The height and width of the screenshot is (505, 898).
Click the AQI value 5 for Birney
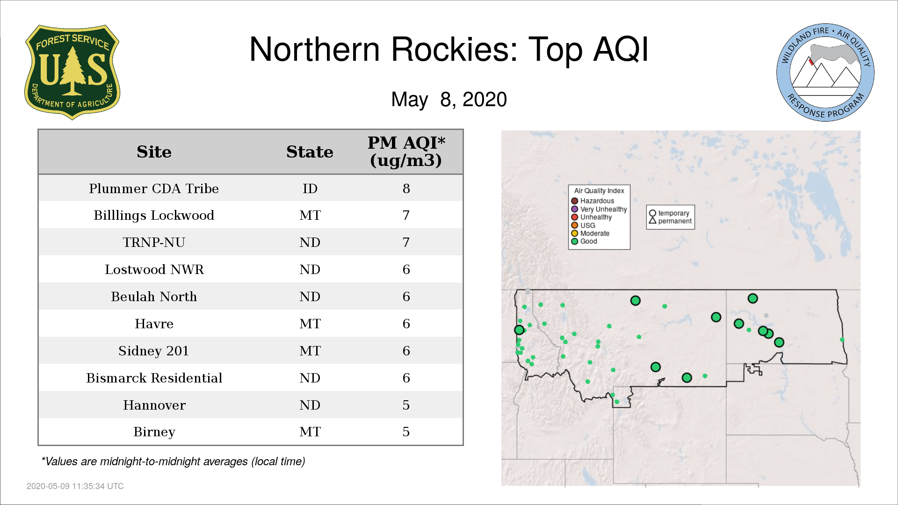point(406,432)
